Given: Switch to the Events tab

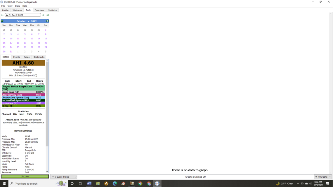Looking at the screenshot, I should coord(16,57).
